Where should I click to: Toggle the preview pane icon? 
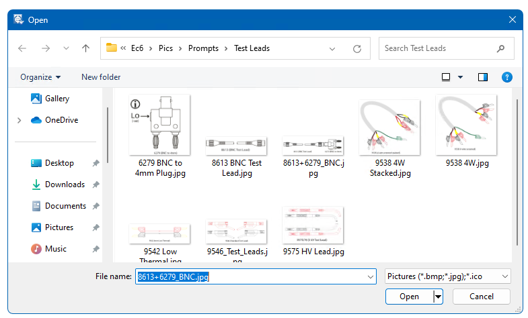(x=482, y=77)
